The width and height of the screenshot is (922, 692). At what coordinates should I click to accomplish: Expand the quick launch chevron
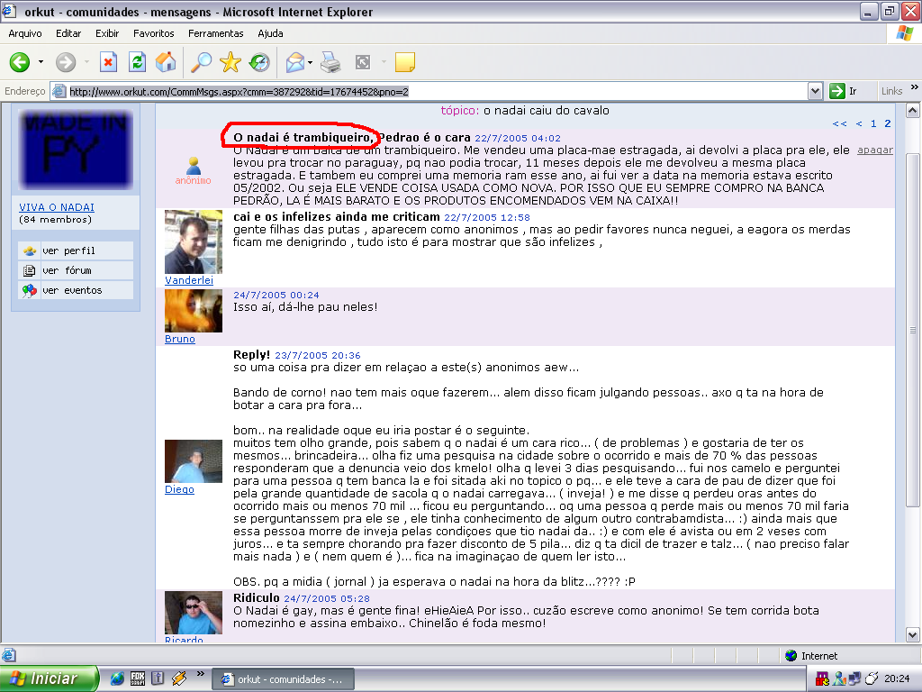(x=201, y=674)
